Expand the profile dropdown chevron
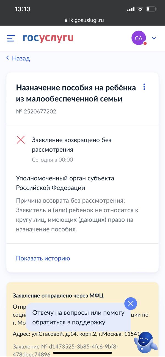The height and width of the screenshot is (357, 165). click(x=154, y=38)
